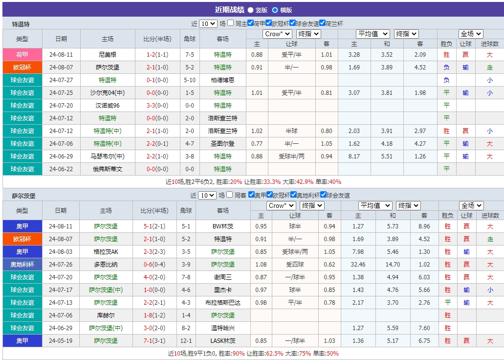Viewport: 504px width, 360px height.
Task: Select the 竖版 layout radio button
Action: 250,9
